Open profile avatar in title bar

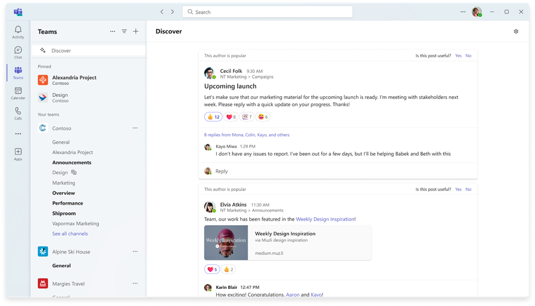pos(477,12)
